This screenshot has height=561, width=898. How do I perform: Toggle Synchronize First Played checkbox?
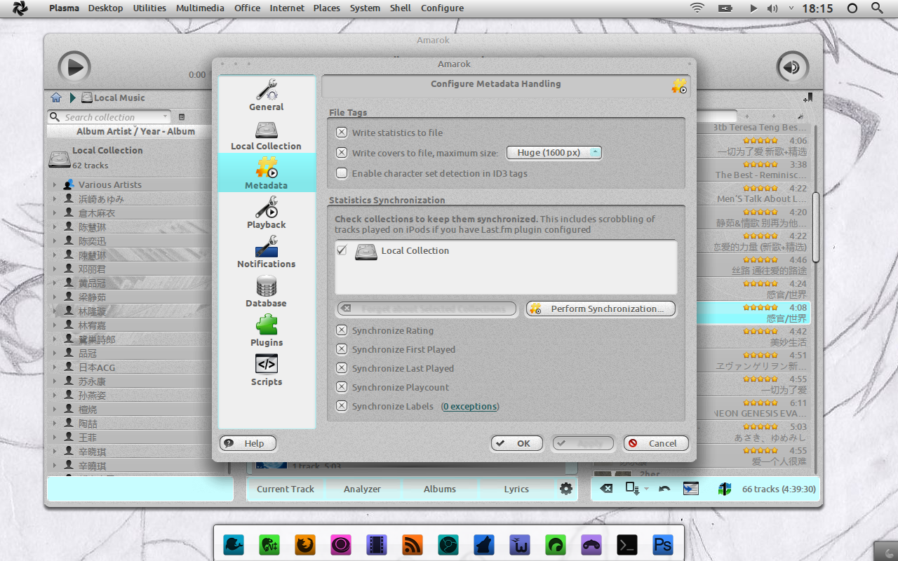pos(342,349)
